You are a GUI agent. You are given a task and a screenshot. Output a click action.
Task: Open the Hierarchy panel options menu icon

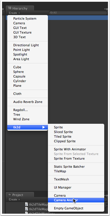point(106,9)
